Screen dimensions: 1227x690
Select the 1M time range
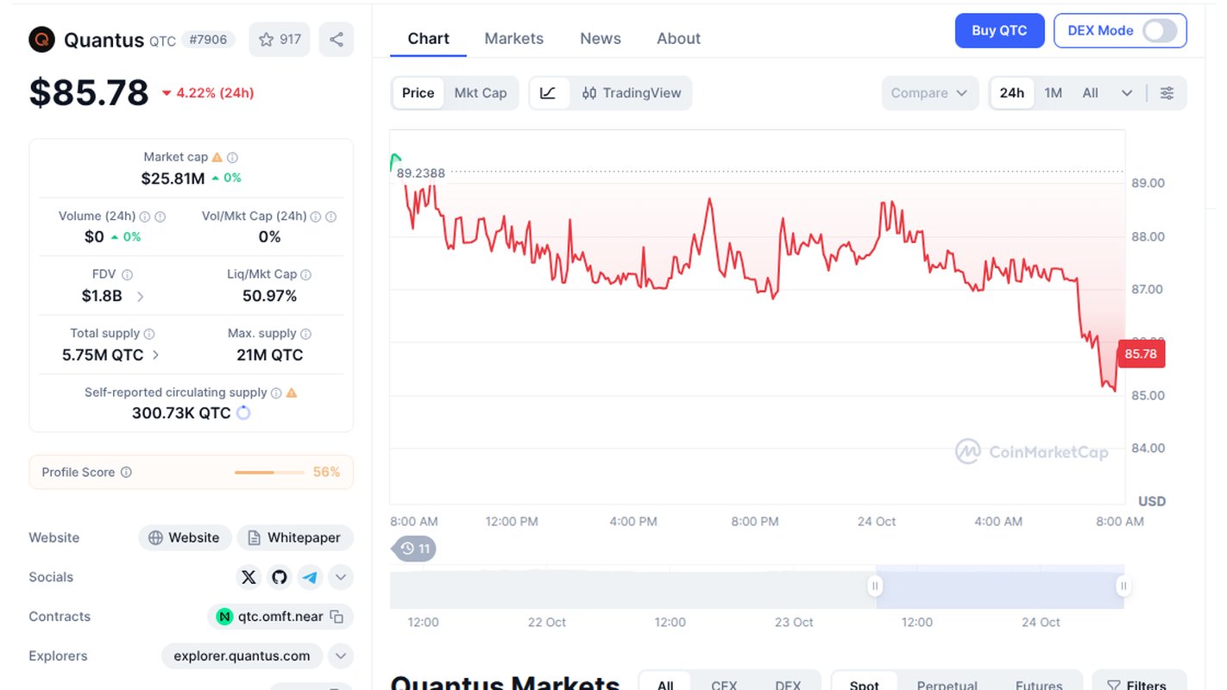point(1053,93)
